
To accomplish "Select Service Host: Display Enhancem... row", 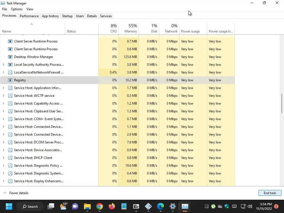I will (118, 181).
